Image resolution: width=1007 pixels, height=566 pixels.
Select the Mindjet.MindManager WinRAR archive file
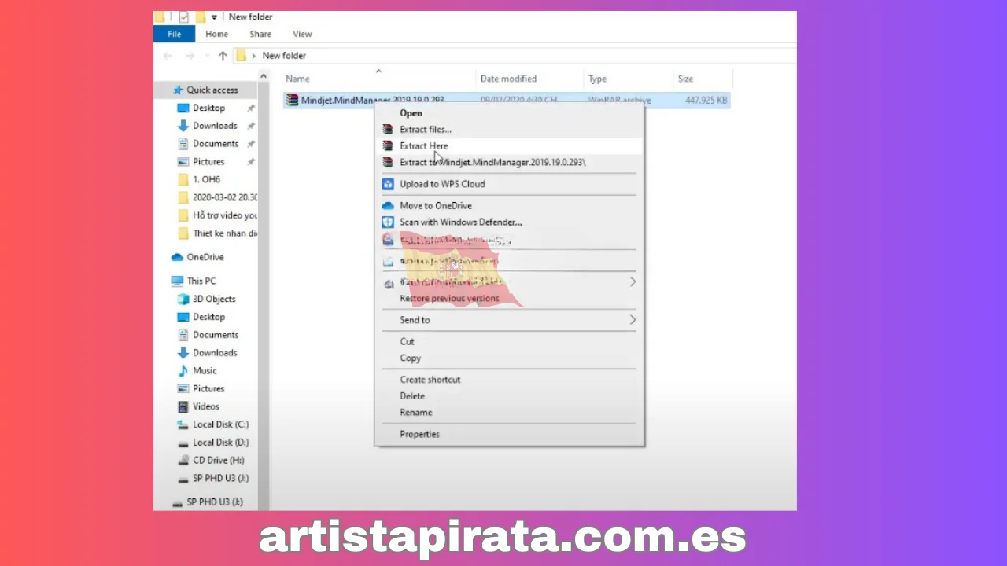point(507,100)
